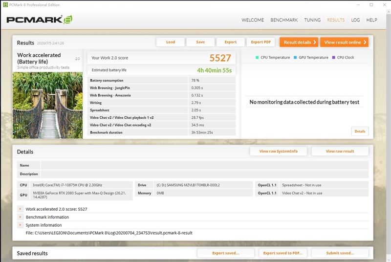Toggle GPU Temperature legend swatch
Viewport: 391px width, 262px height.
coord(295,57)
